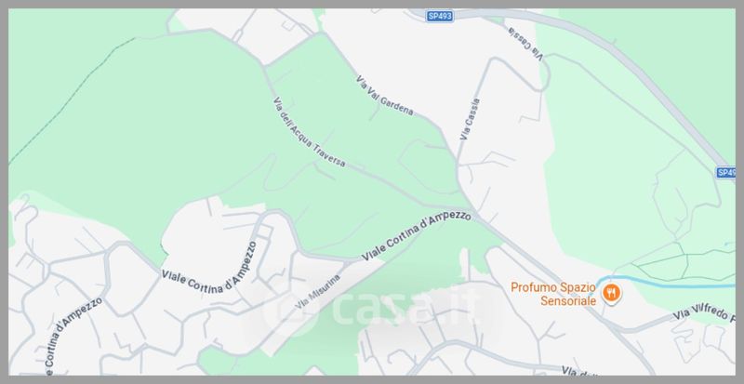
Task: Click the upside-down Via Cassia label
Action: point(526,44)
